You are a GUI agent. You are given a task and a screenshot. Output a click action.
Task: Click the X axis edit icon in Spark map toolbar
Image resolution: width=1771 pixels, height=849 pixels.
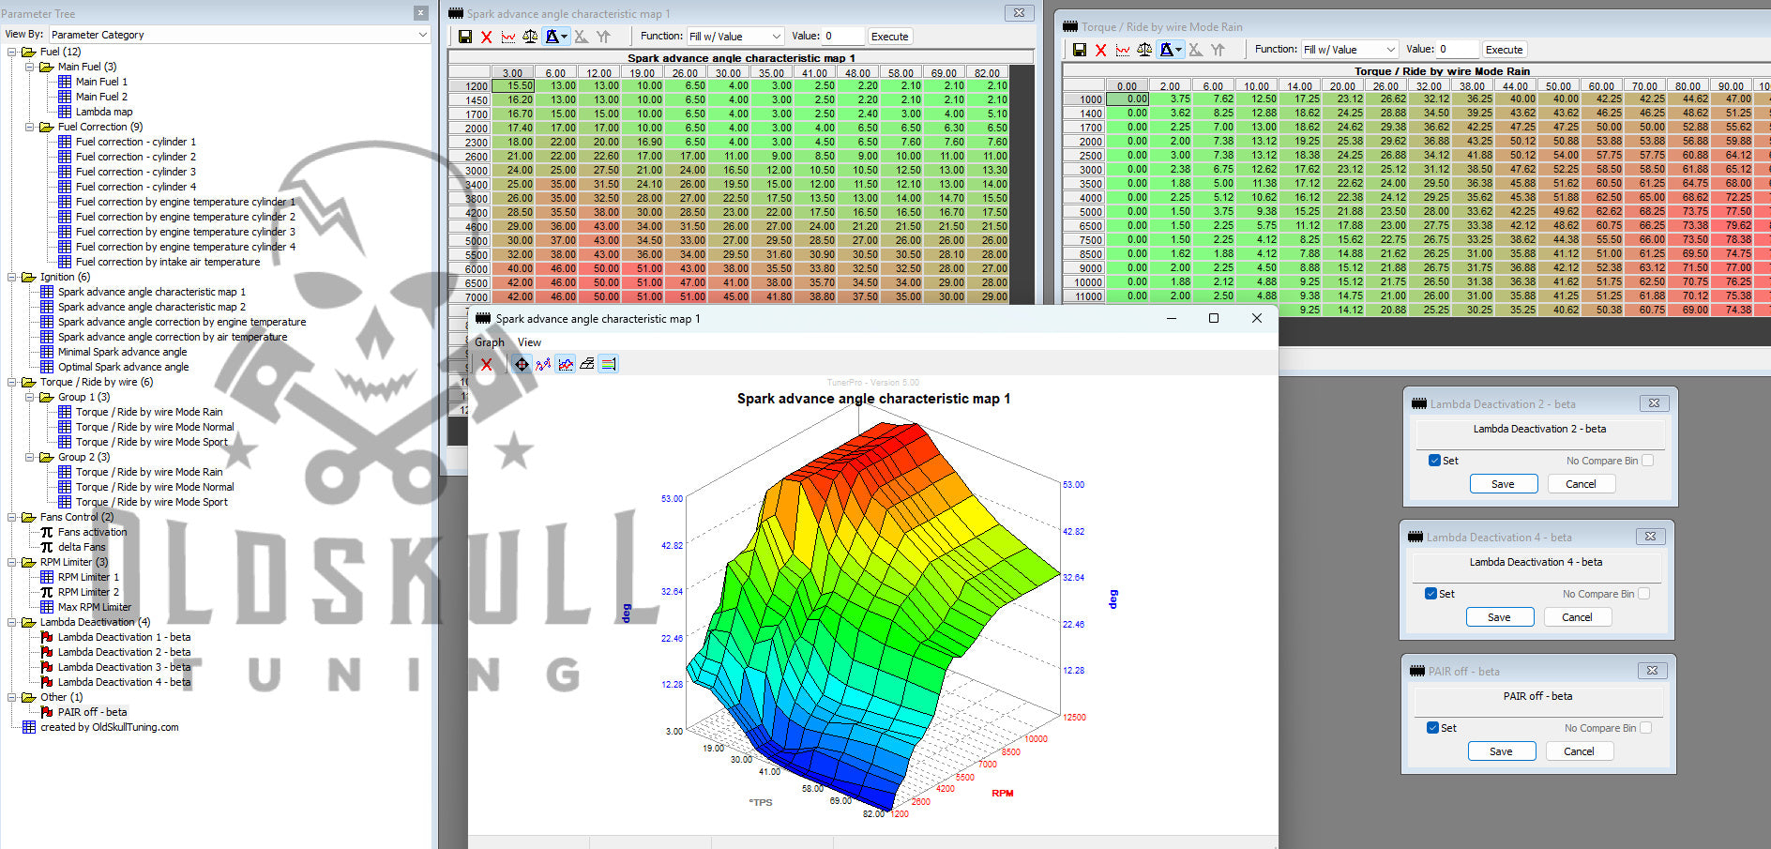pos(581,37)
